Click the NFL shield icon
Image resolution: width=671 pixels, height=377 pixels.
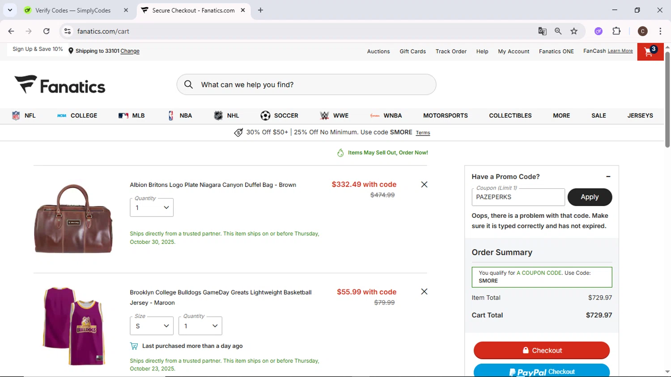pyautogui.click(x=16, y=115)
